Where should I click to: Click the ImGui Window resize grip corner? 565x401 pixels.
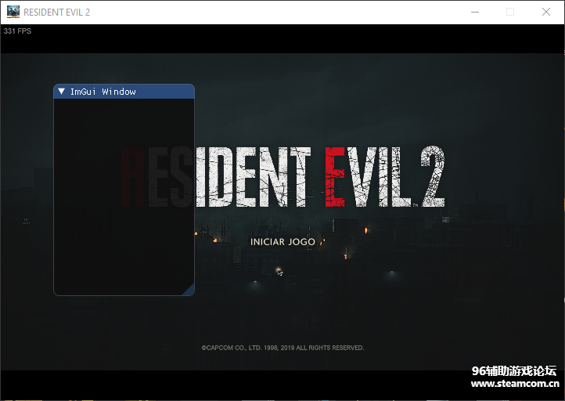coord(189,290)
